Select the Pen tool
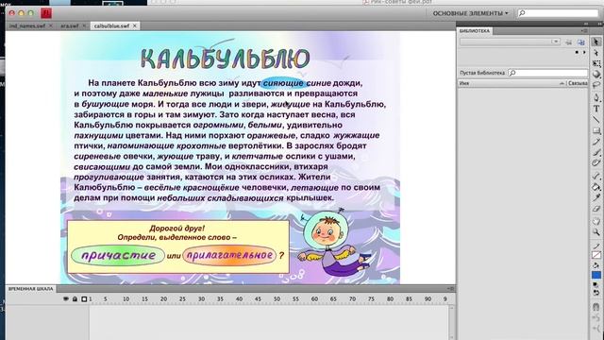Viewport: 604px width, 340px height. click(596, 97)
